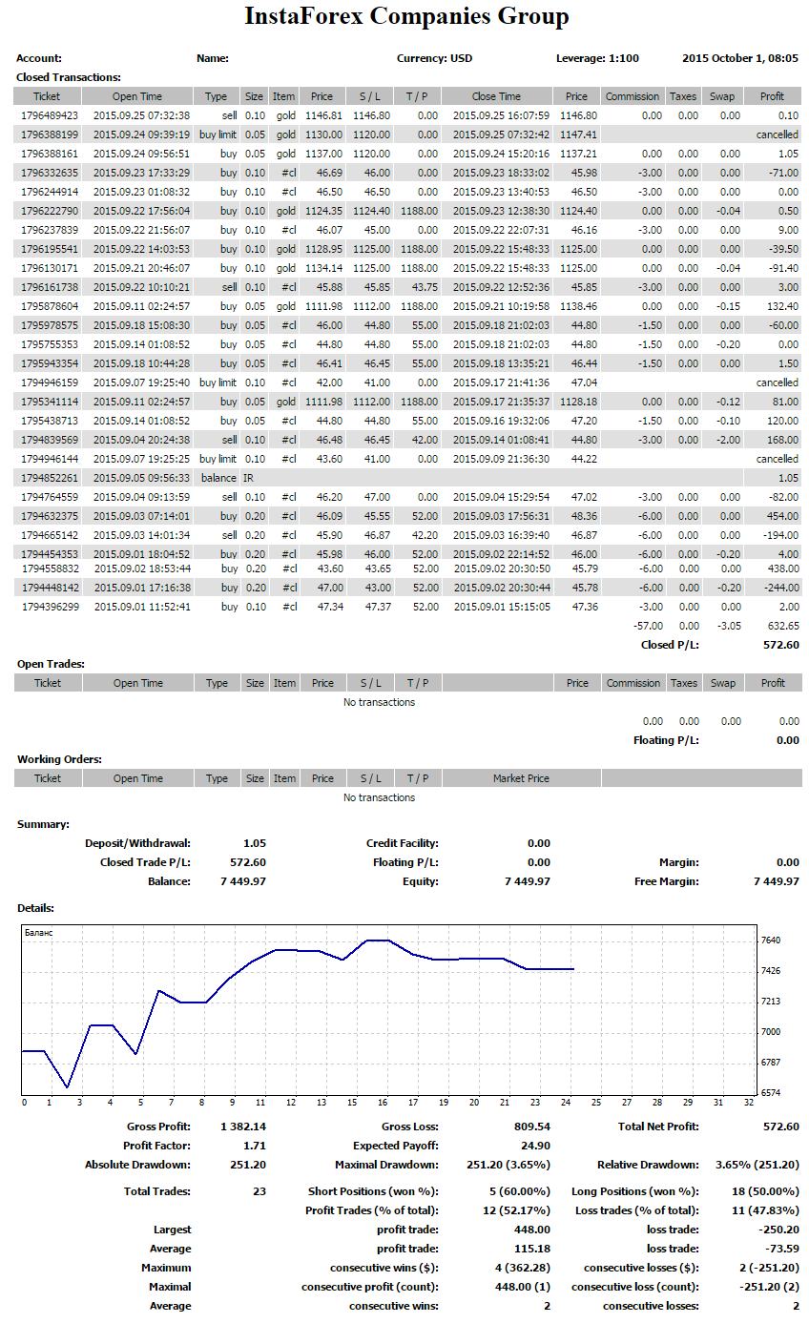
Task: Click the "Close Time" column header
Action: tap(496, 96)
